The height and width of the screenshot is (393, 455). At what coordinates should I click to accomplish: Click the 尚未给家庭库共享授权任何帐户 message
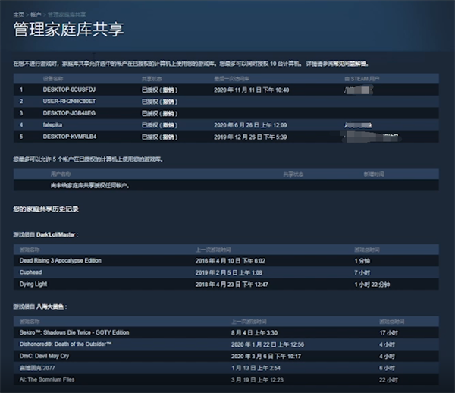90,185
